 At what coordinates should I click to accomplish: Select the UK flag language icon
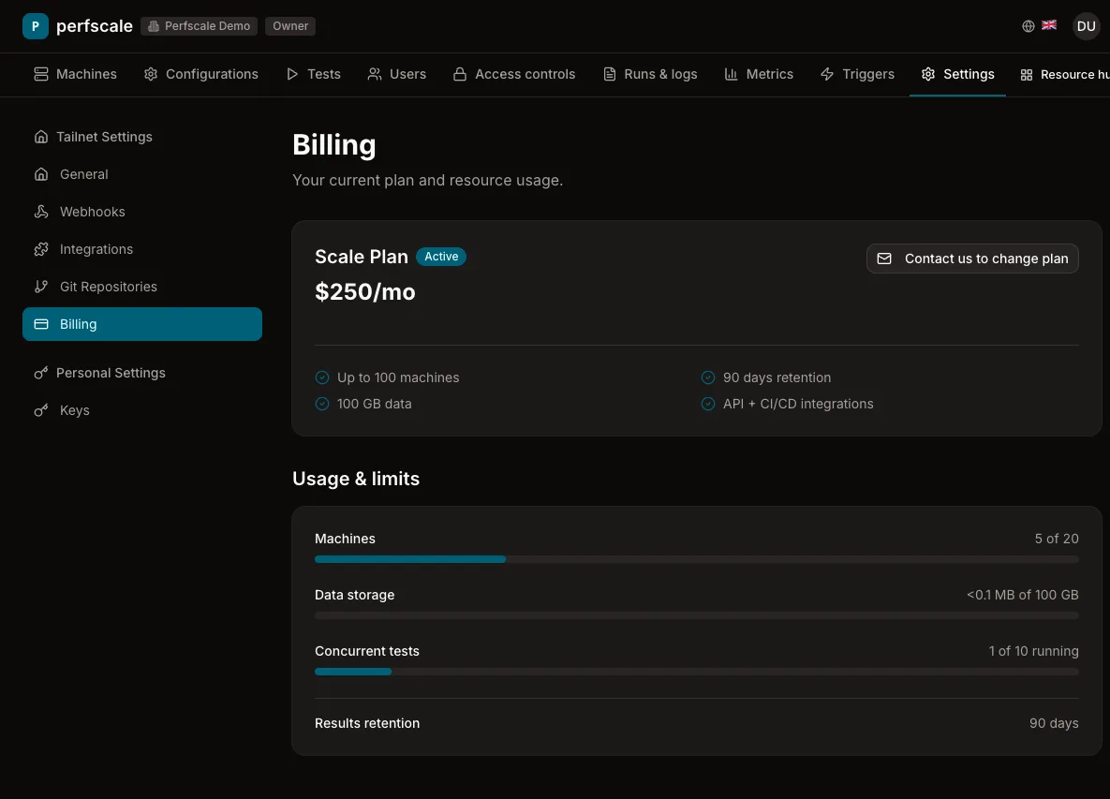pos(1049,25)
